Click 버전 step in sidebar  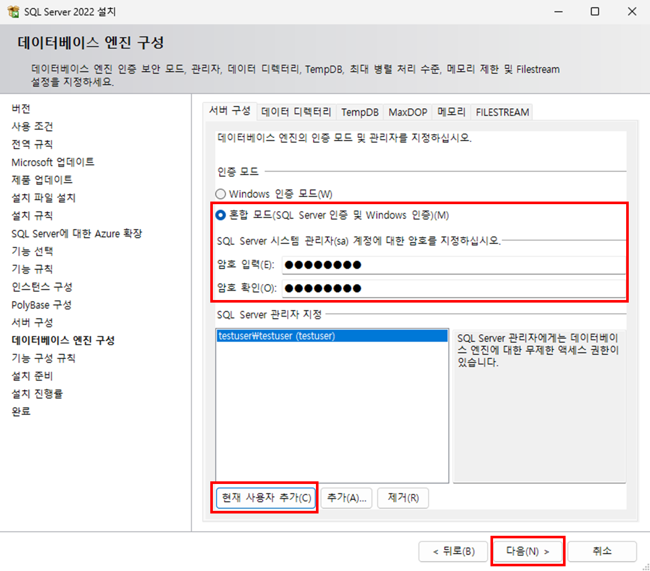pyautogui.click(x=21, y=108)
